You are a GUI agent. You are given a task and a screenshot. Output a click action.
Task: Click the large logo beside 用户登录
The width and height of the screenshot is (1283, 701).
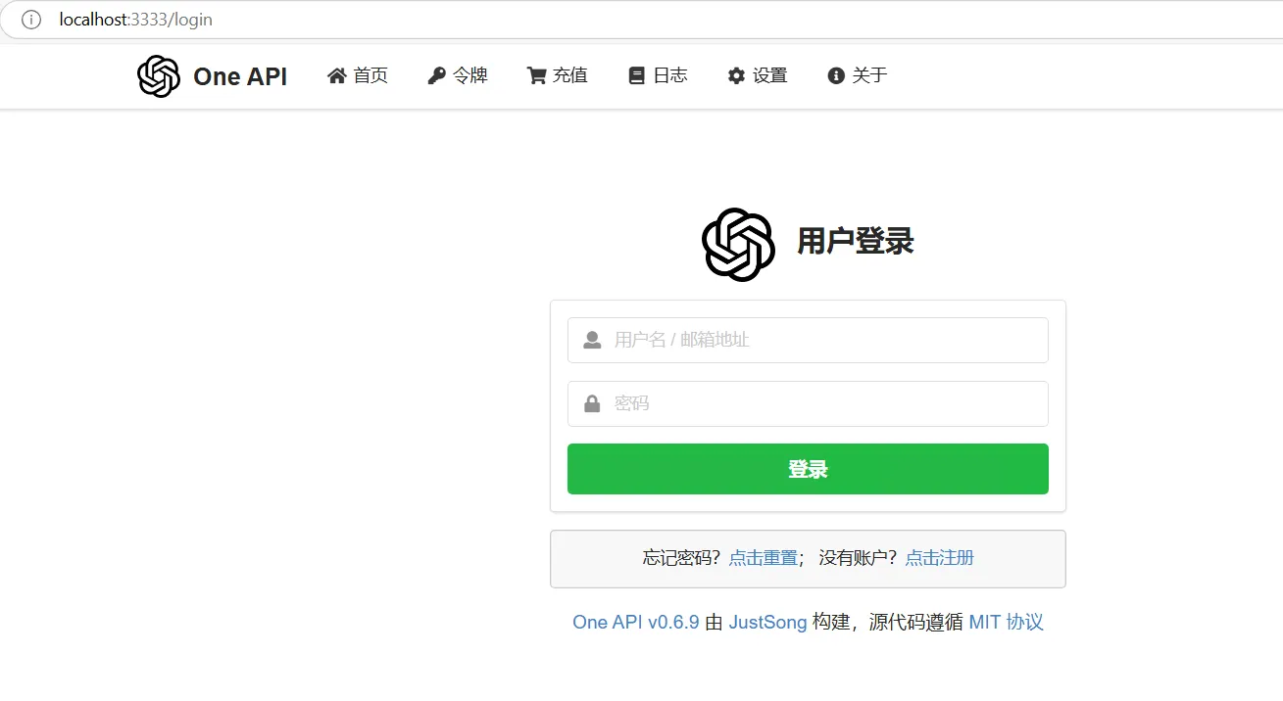click(x=739, y=244)
